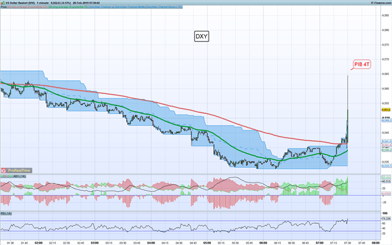
Task: Click the 07:30 time axis label
Action: [348, 243]
